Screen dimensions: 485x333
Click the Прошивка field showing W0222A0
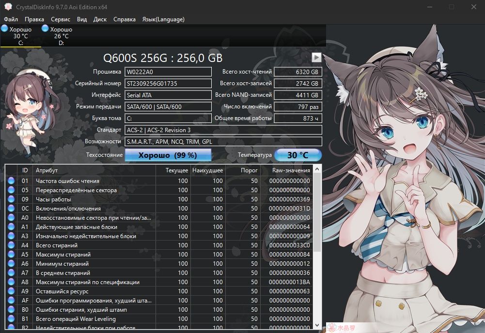[168, 72]
